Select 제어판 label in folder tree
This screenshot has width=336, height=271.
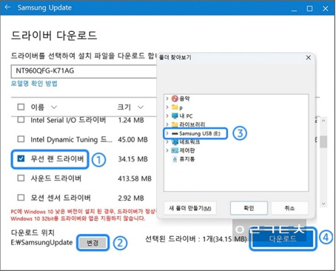click(187, 150)
